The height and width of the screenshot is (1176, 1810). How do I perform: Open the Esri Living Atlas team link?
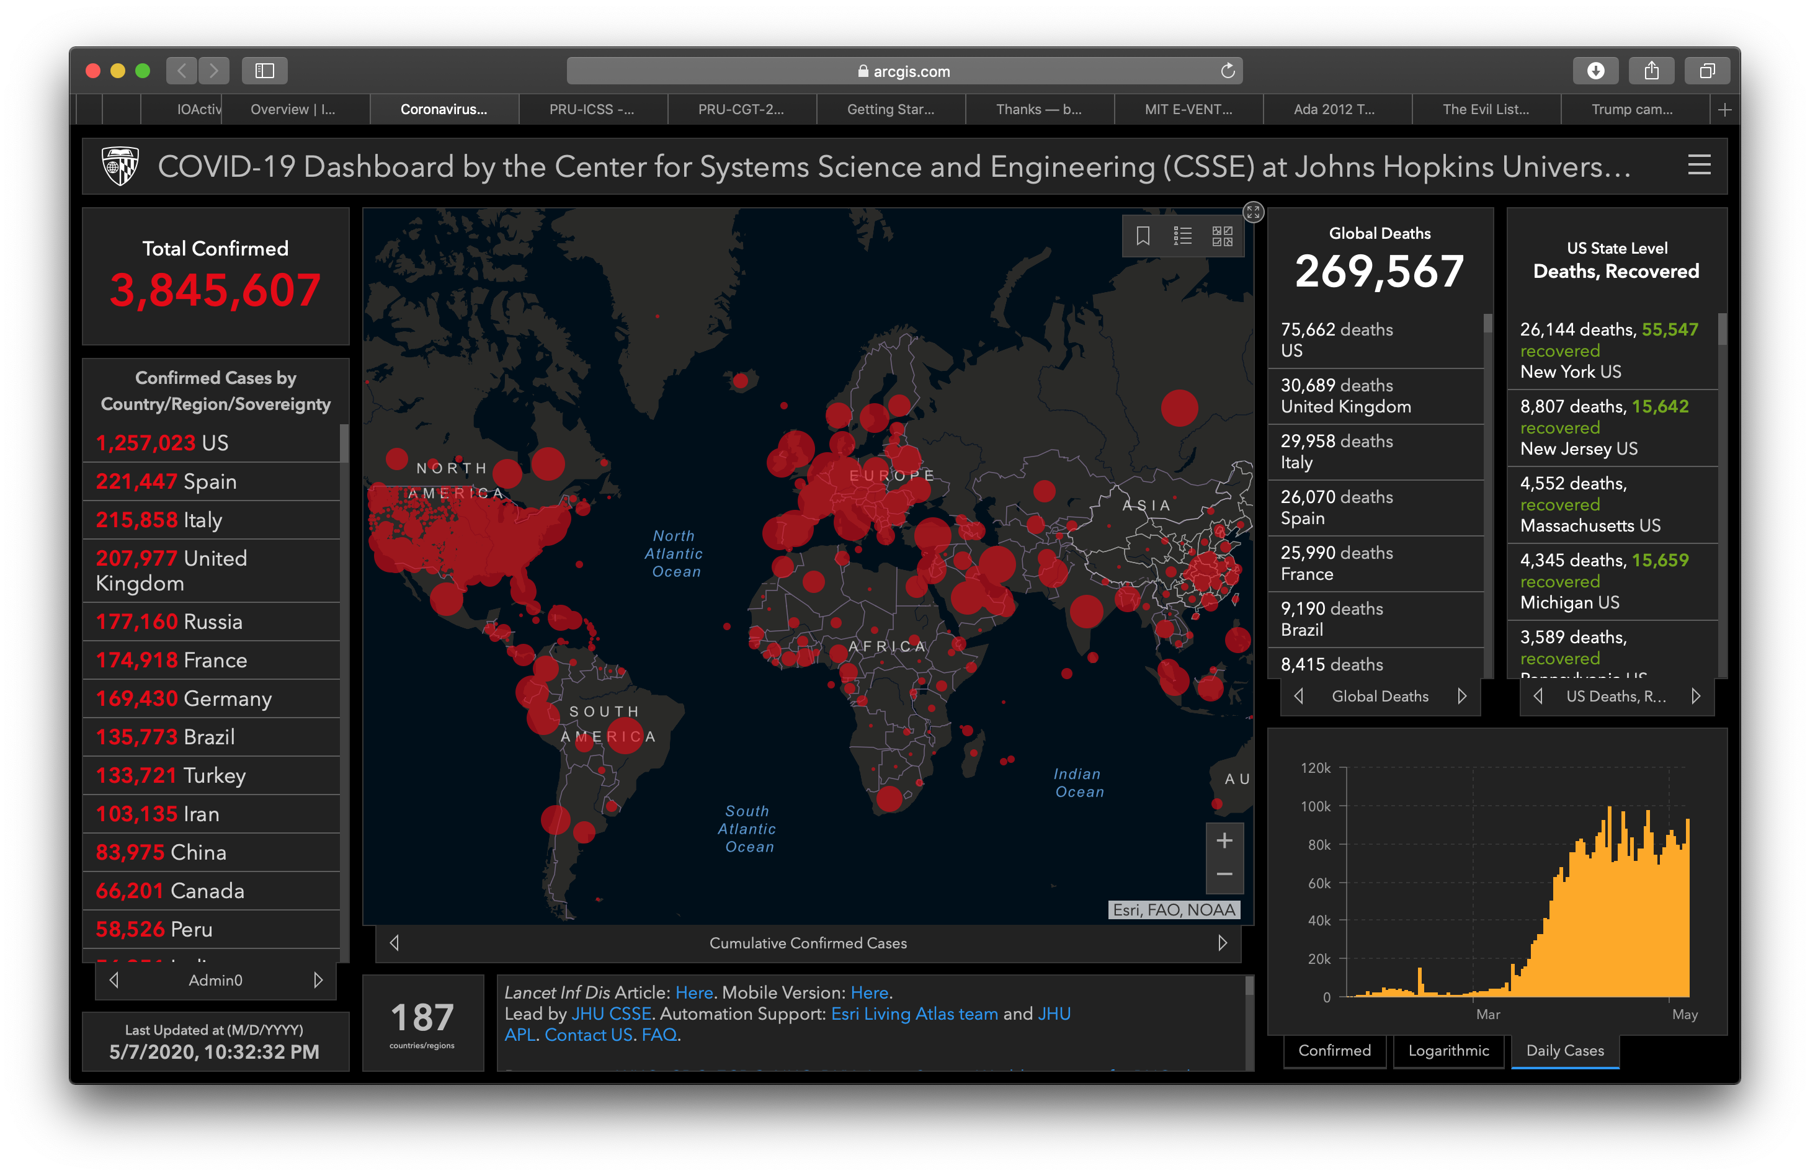pos(914,1014)
